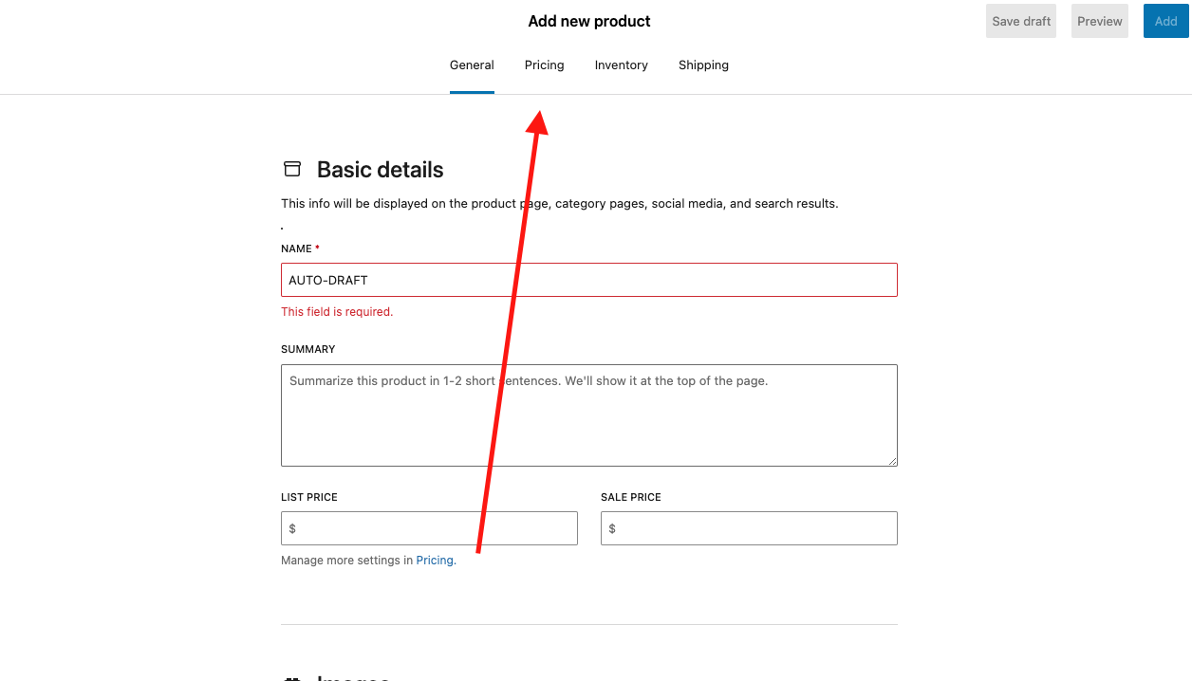Image resolution: width=1192 pixels, height=681 pixels.
Task: Click the Basic details section heading
Action: click(x=380, y=170)
